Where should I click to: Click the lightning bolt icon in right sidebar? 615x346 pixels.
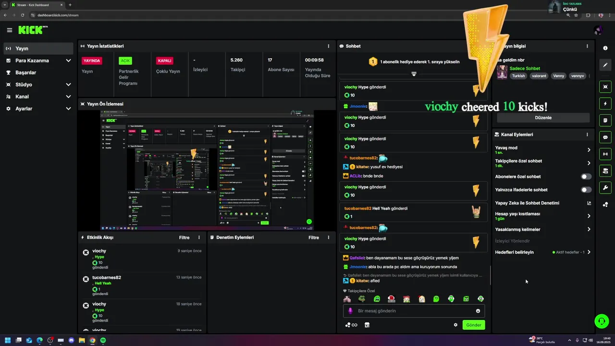coord(605,103)
